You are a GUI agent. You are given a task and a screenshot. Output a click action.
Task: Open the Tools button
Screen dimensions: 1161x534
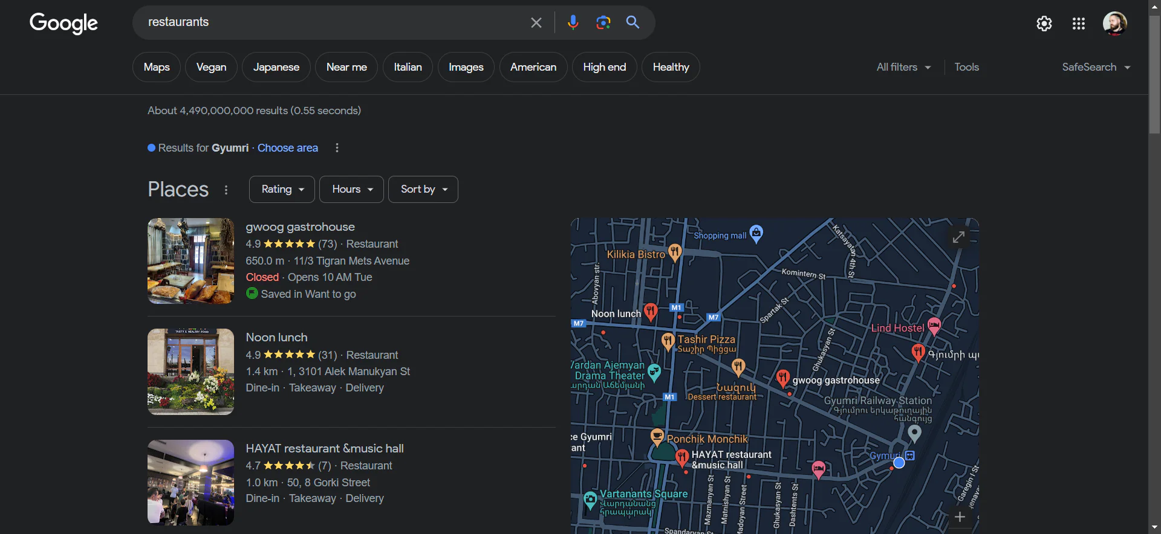(966, 67)
